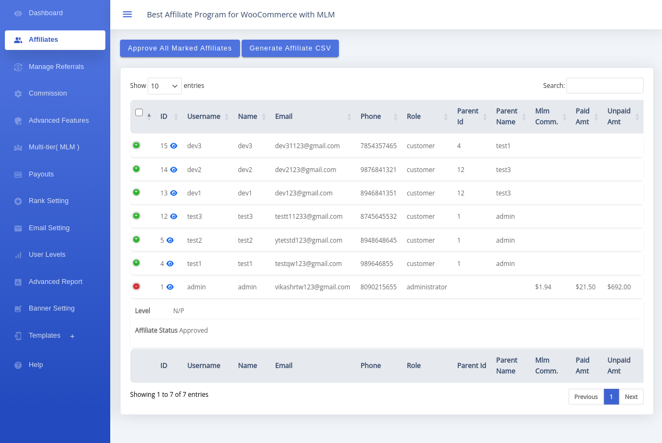Focus the Search input field
Screen dimensions: 662x443
(x=605, y=86)
